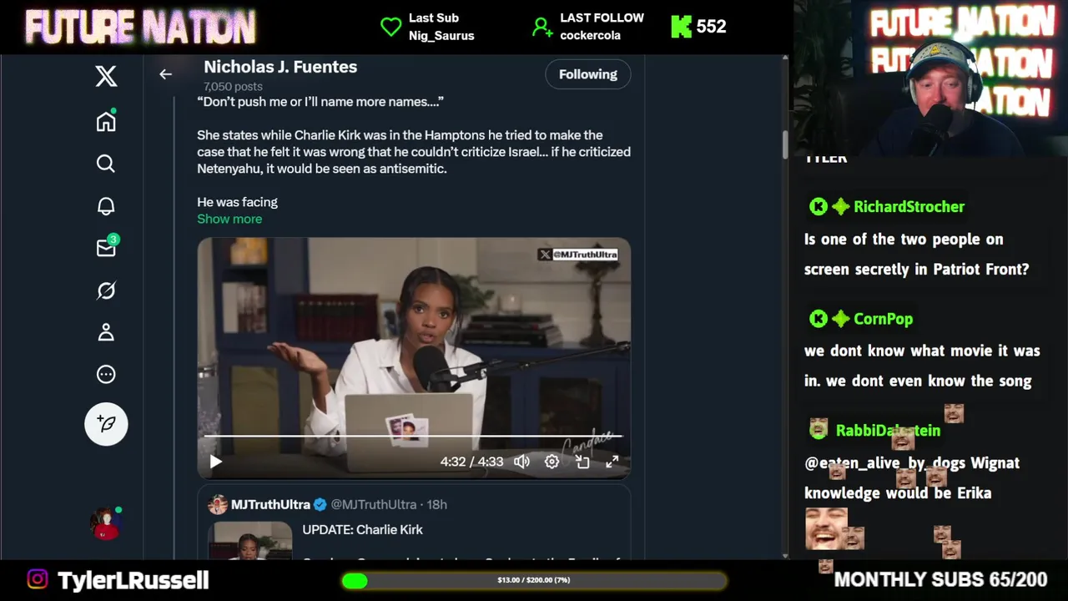Click RichardStrocher username in chat
The width and height of the screenshot is (1068, 601).
pyautogui.click(x=909, y=206)
